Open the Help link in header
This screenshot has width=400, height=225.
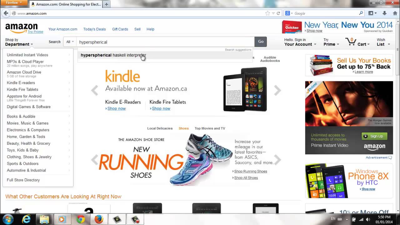click(150, 29)
